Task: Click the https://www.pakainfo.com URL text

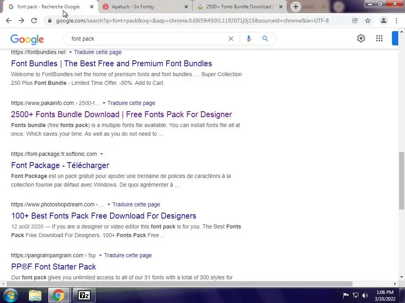Action: tap(42, 103)
